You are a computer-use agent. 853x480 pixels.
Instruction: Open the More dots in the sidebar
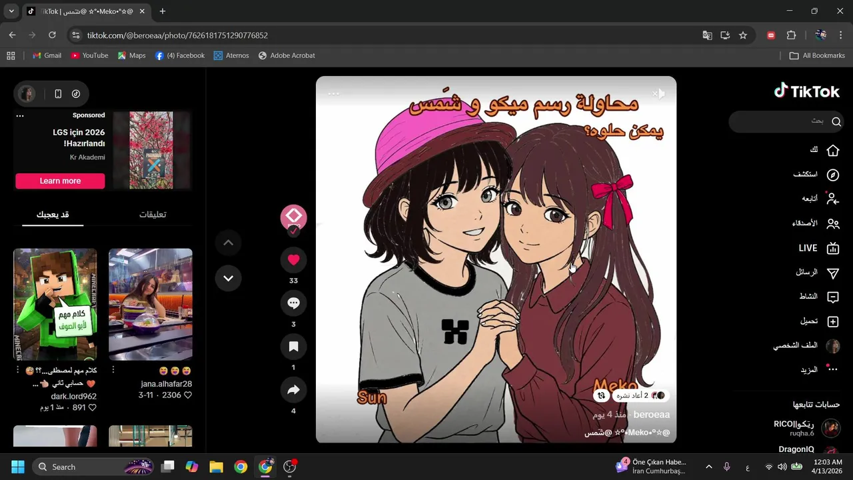click(832, 369)
